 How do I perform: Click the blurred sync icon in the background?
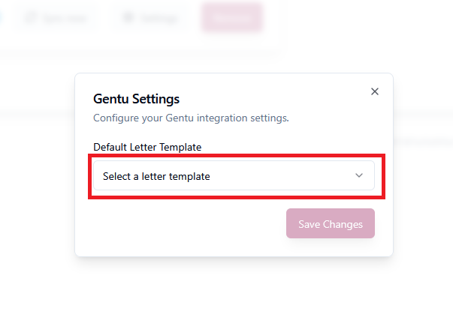tap(30, 18)
